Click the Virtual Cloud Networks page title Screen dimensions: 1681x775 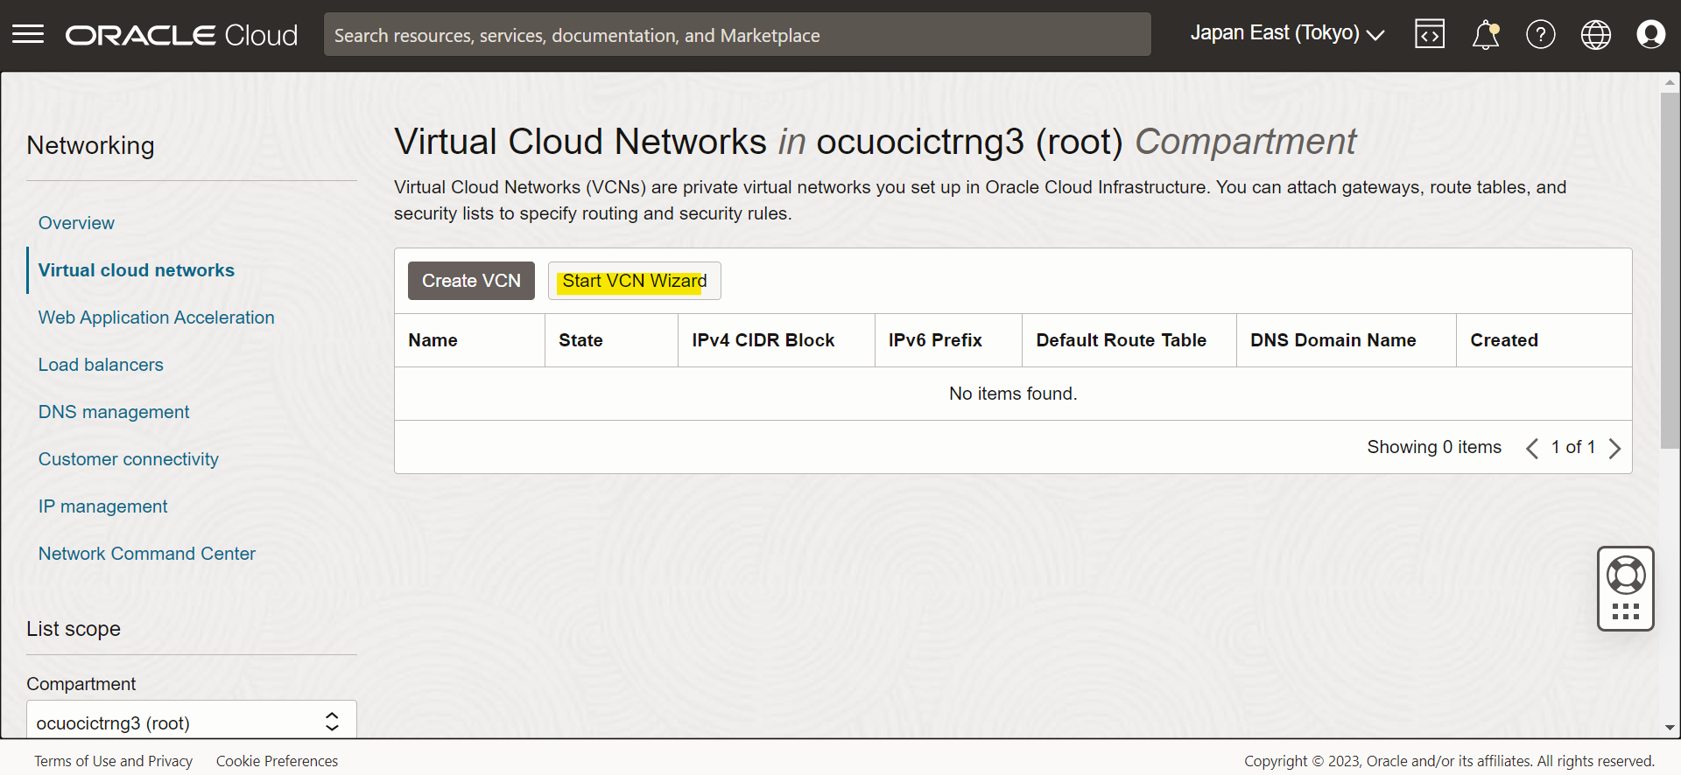click(x=875, y=142)
